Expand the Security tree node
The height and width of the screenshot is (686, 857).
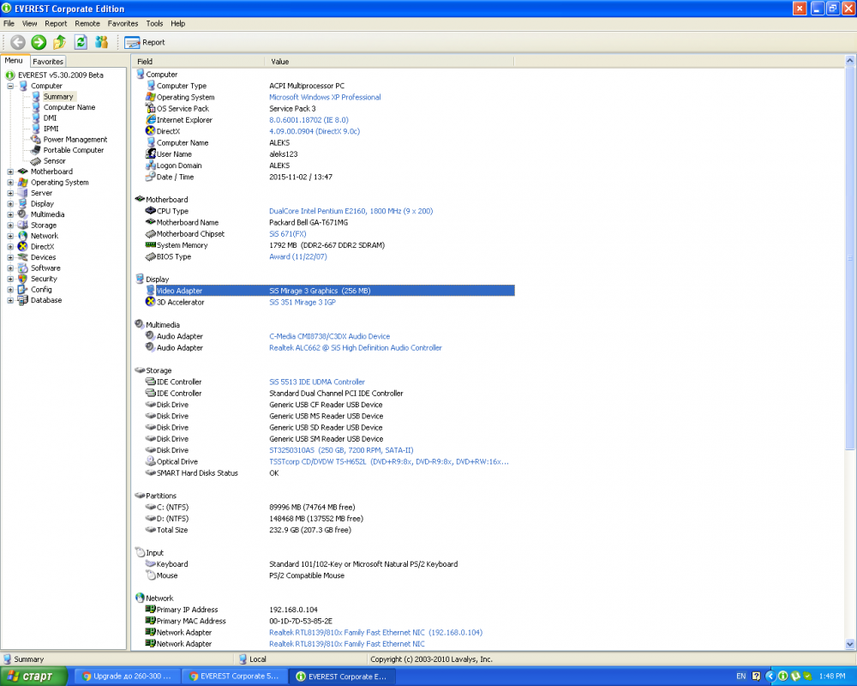tap(9, 279)
